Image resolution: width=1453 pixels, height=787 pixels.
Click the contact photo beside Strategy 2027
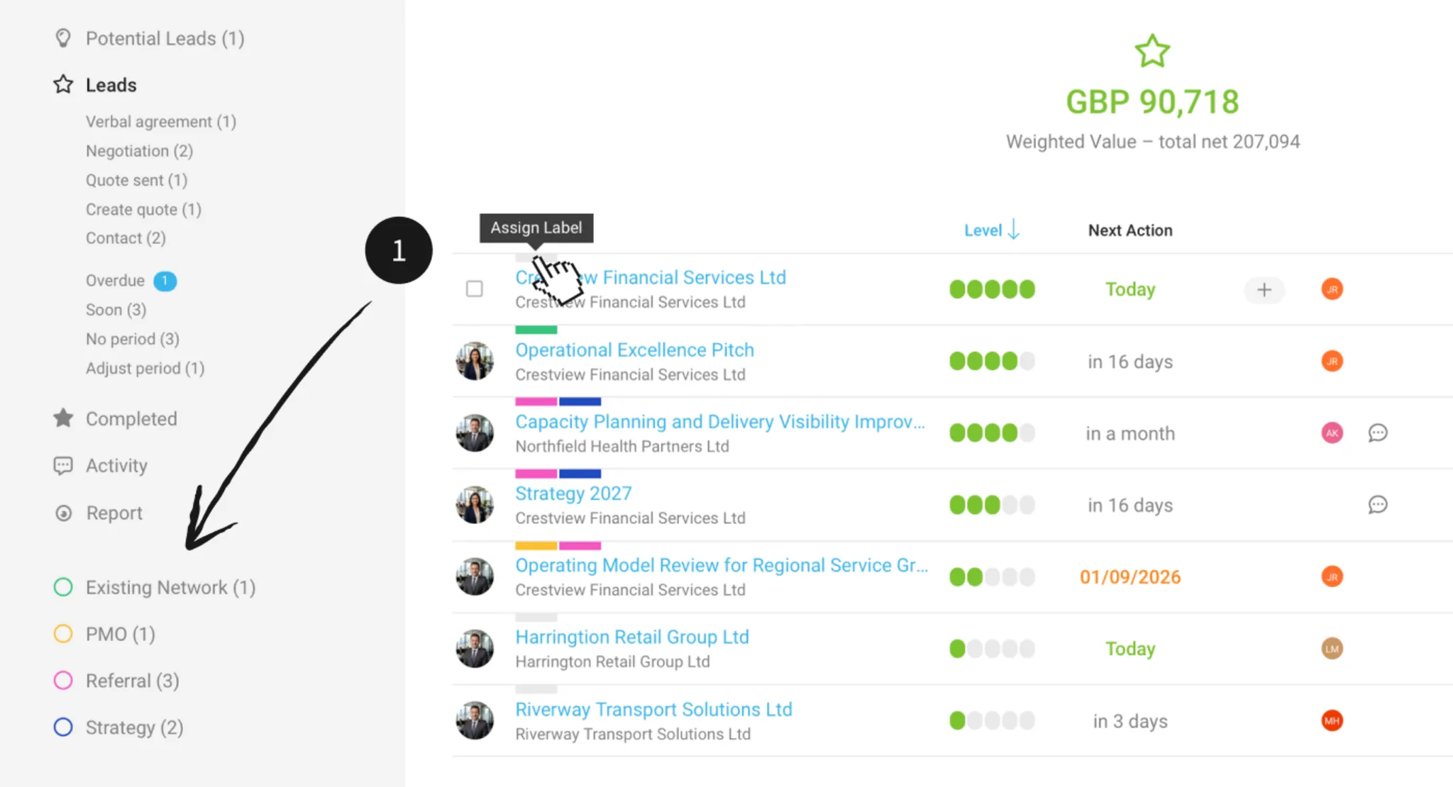[475, 505]
